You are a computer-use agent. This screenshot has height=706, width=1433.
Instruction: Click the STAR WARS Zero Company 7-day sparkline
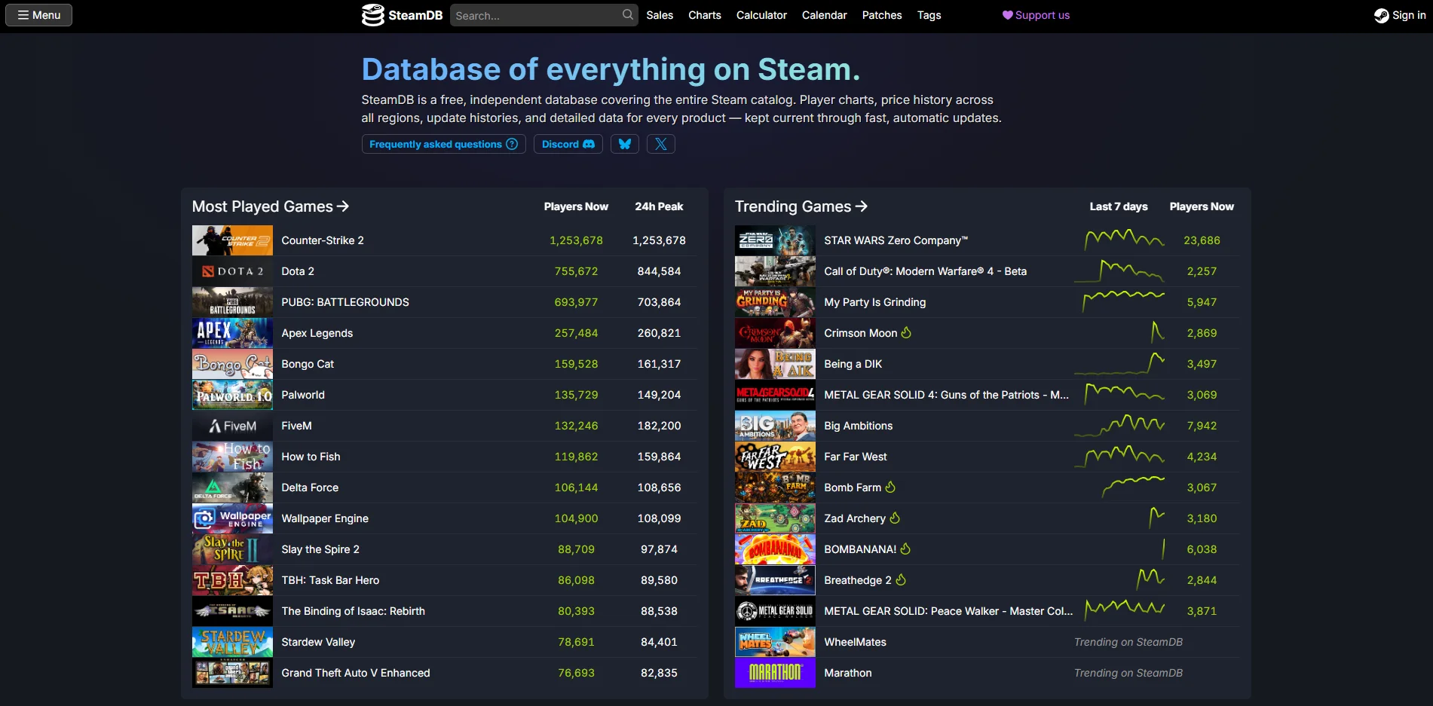coord(1124,240)
